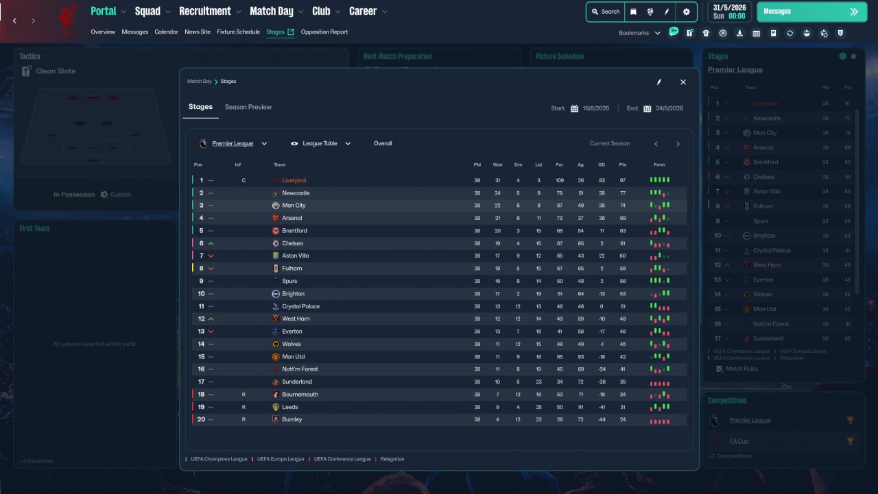Viewport: 878px width, 494px height.
Task: Open the Liverpool club crest
Action: [x=67, y=21]
